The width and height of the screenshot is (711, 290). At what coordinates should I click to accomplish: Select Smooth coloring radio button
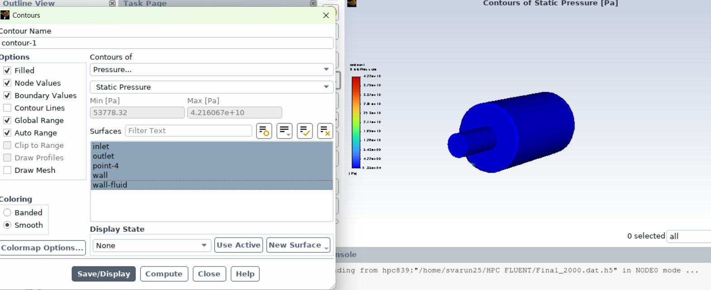7,225
